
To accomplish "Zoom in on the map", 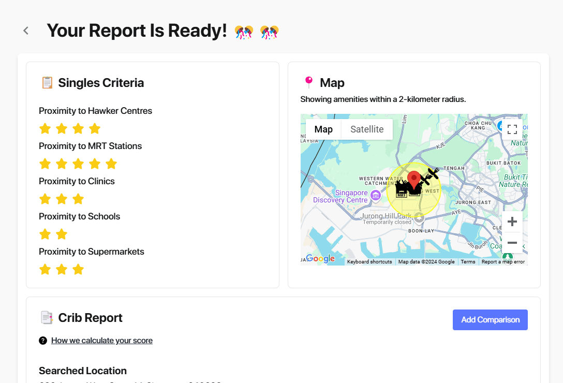I will click(512, 222).
